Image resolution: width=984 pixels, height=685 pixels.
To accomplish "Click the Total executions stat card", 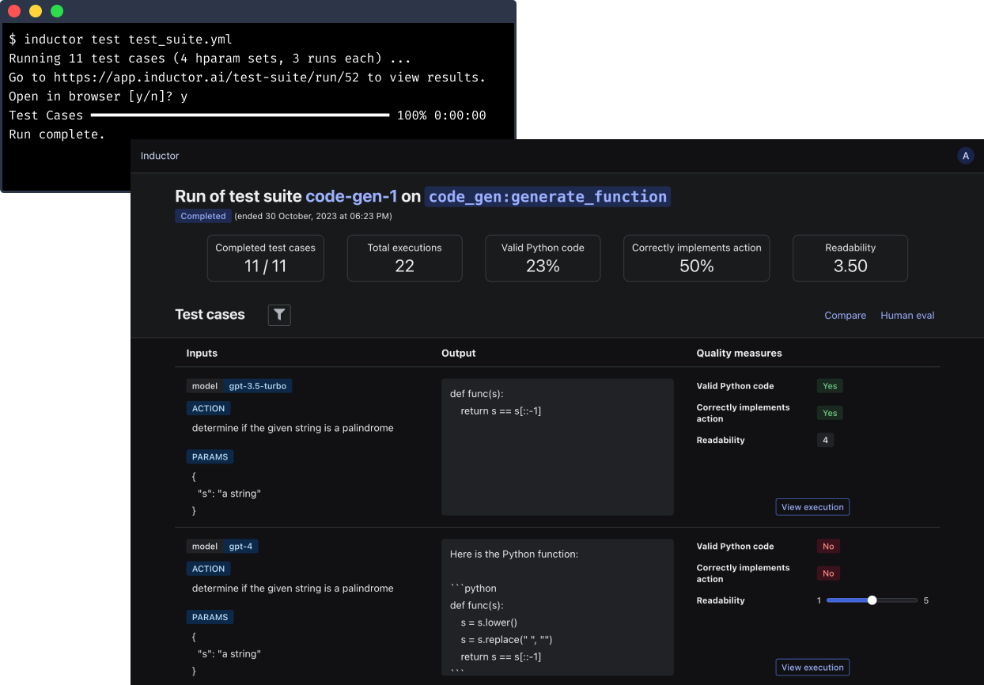I will click(x=404, y=258).
